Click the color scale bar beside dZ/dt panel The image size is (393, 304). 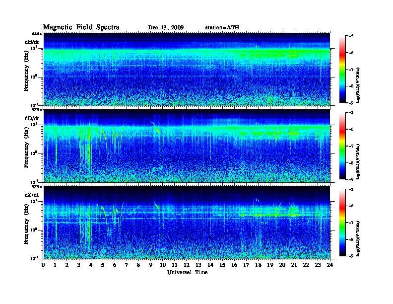(x=342, y=223)
